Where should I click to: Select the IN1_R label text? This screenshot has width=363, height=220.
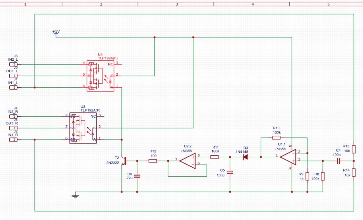[13, 135]
